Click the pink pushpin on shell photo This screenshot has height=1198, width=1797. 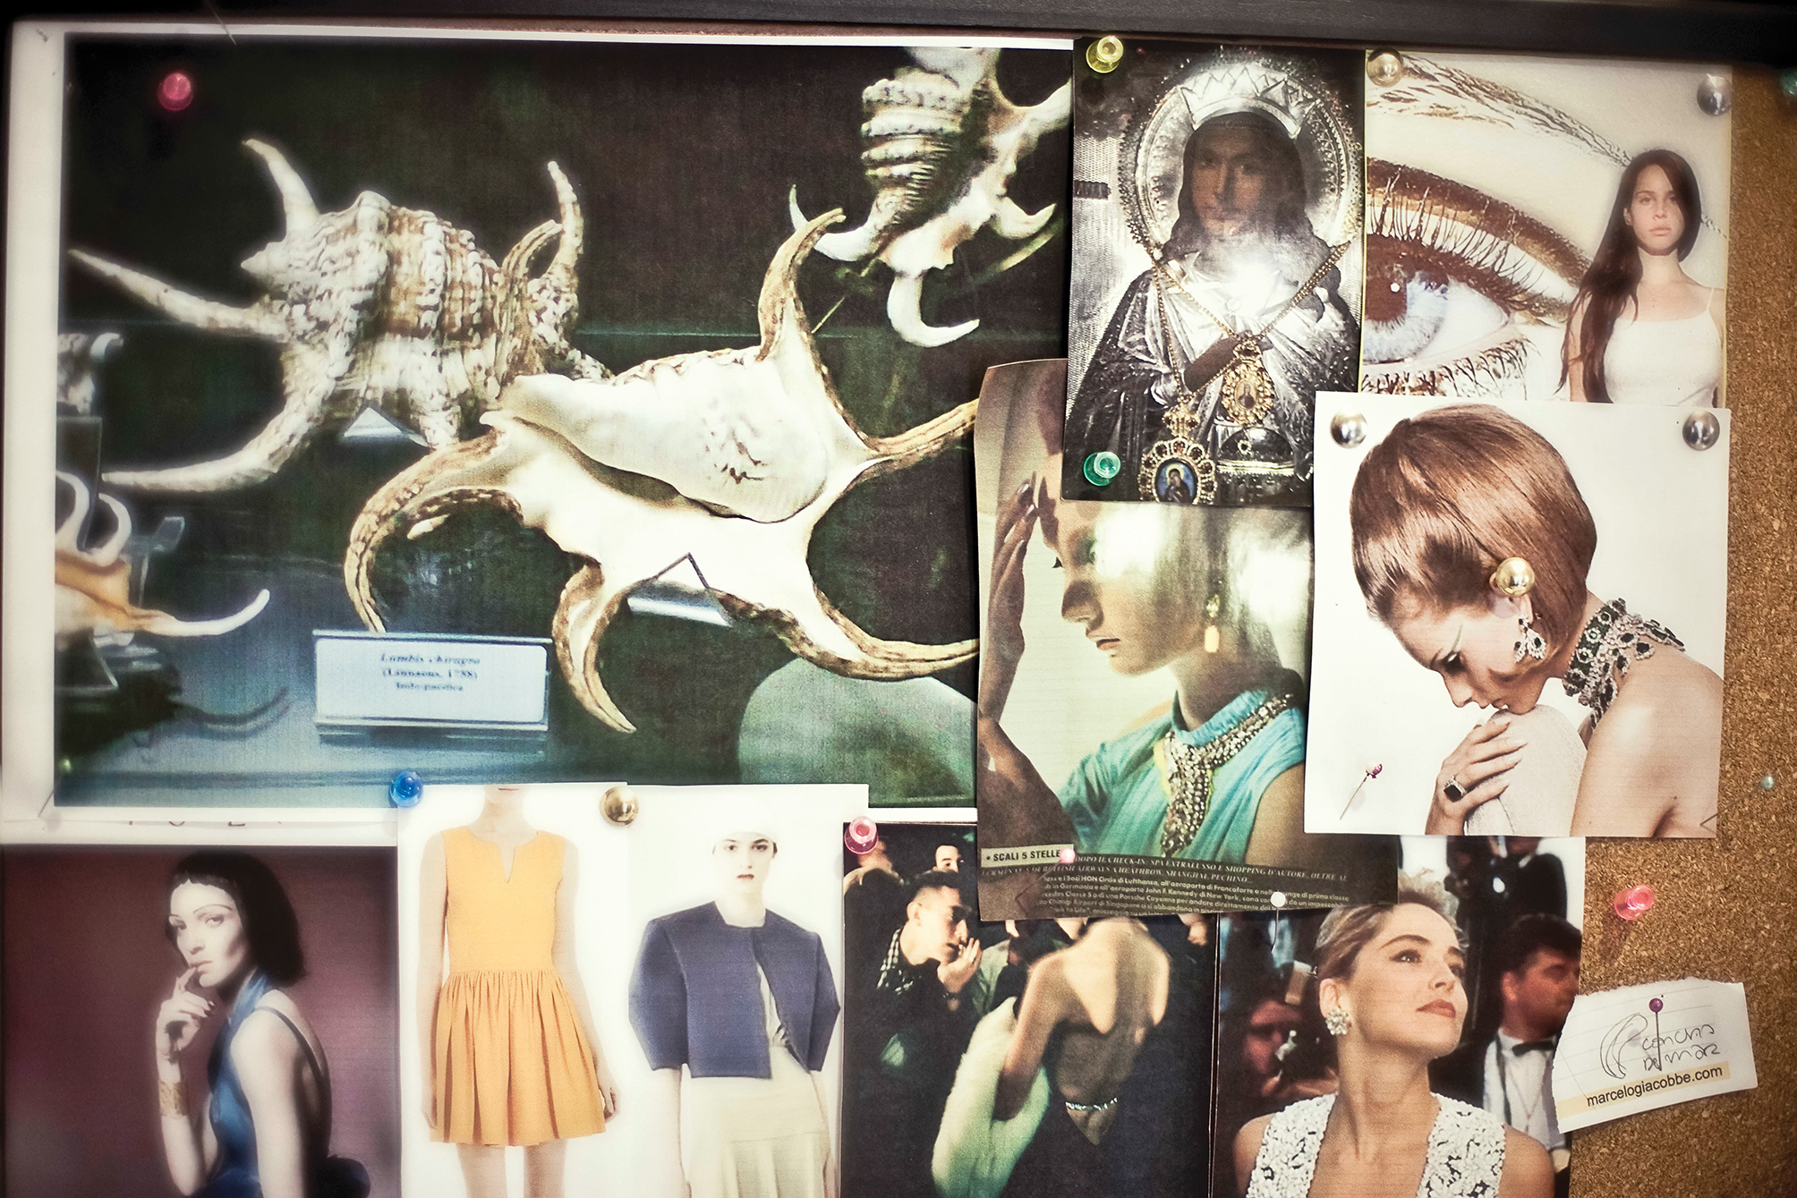175,89
